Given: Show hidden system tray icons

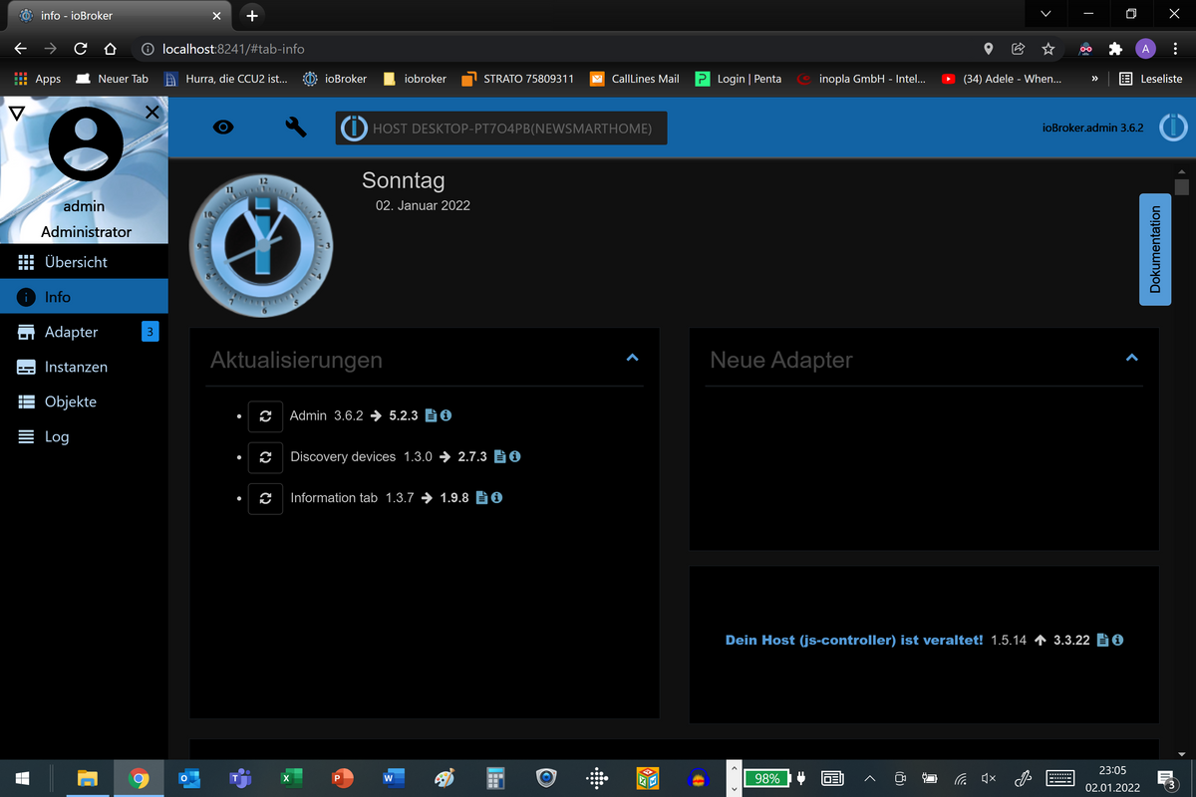Looking at the screenshot, I should point(869,778).
